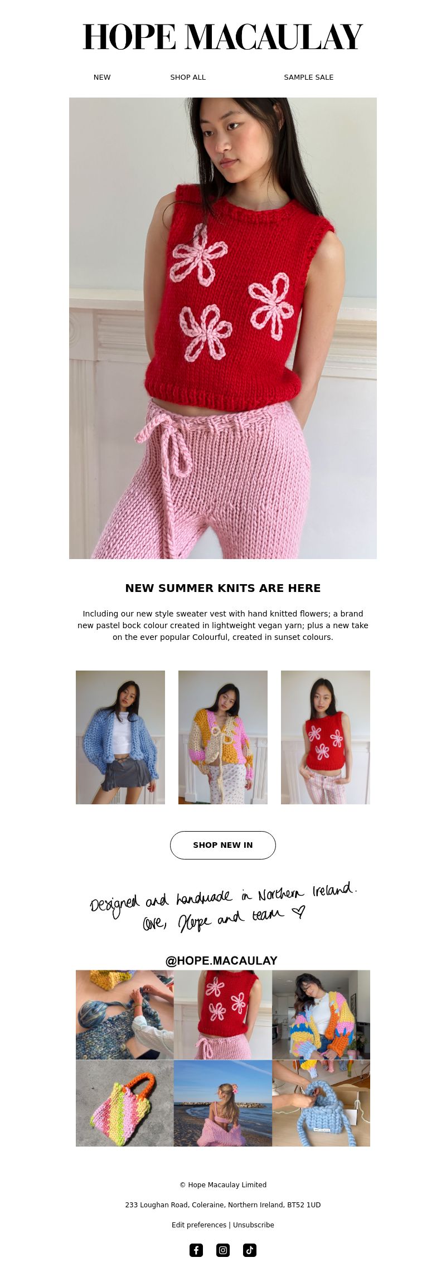446x1277 pixels.
Task: Click the SHOP NEW IN button
Action: tap(223, 845)
